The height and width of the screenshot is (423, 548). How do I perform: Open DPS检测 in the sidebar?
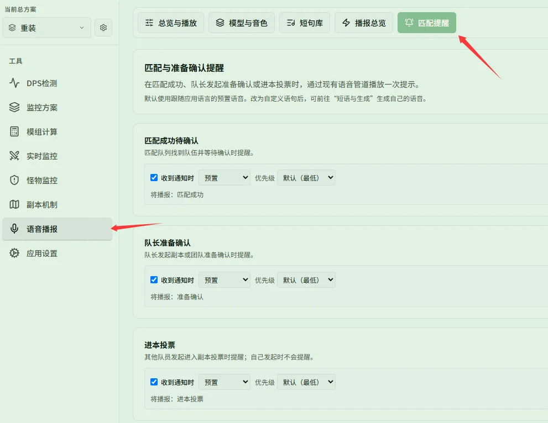tap(57, 83)
